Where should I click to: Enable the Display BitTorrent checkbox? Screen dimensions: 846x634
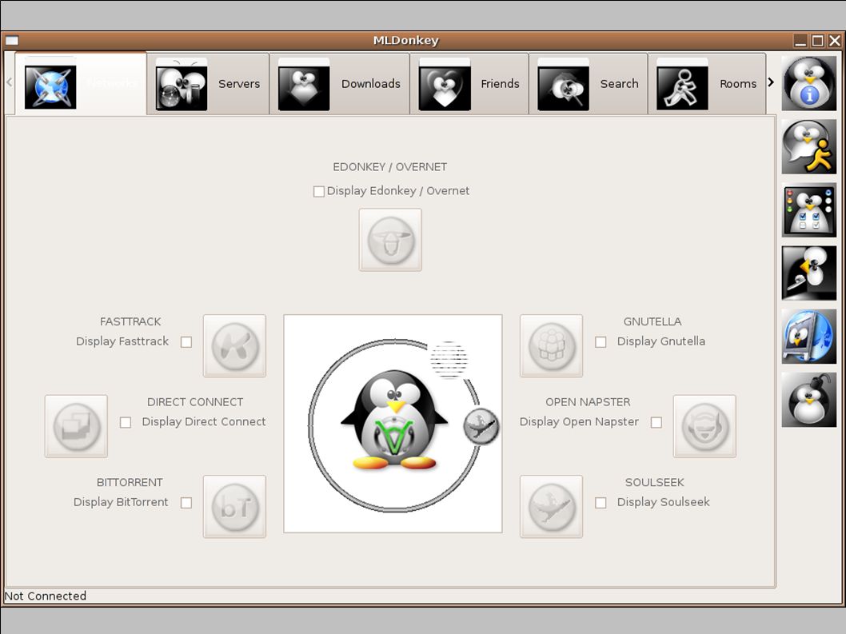(x=186, y=503)
